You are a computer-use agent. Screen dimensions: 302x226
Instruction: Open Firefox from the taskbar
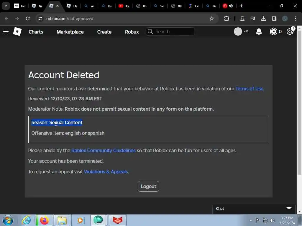coord(44,220)
